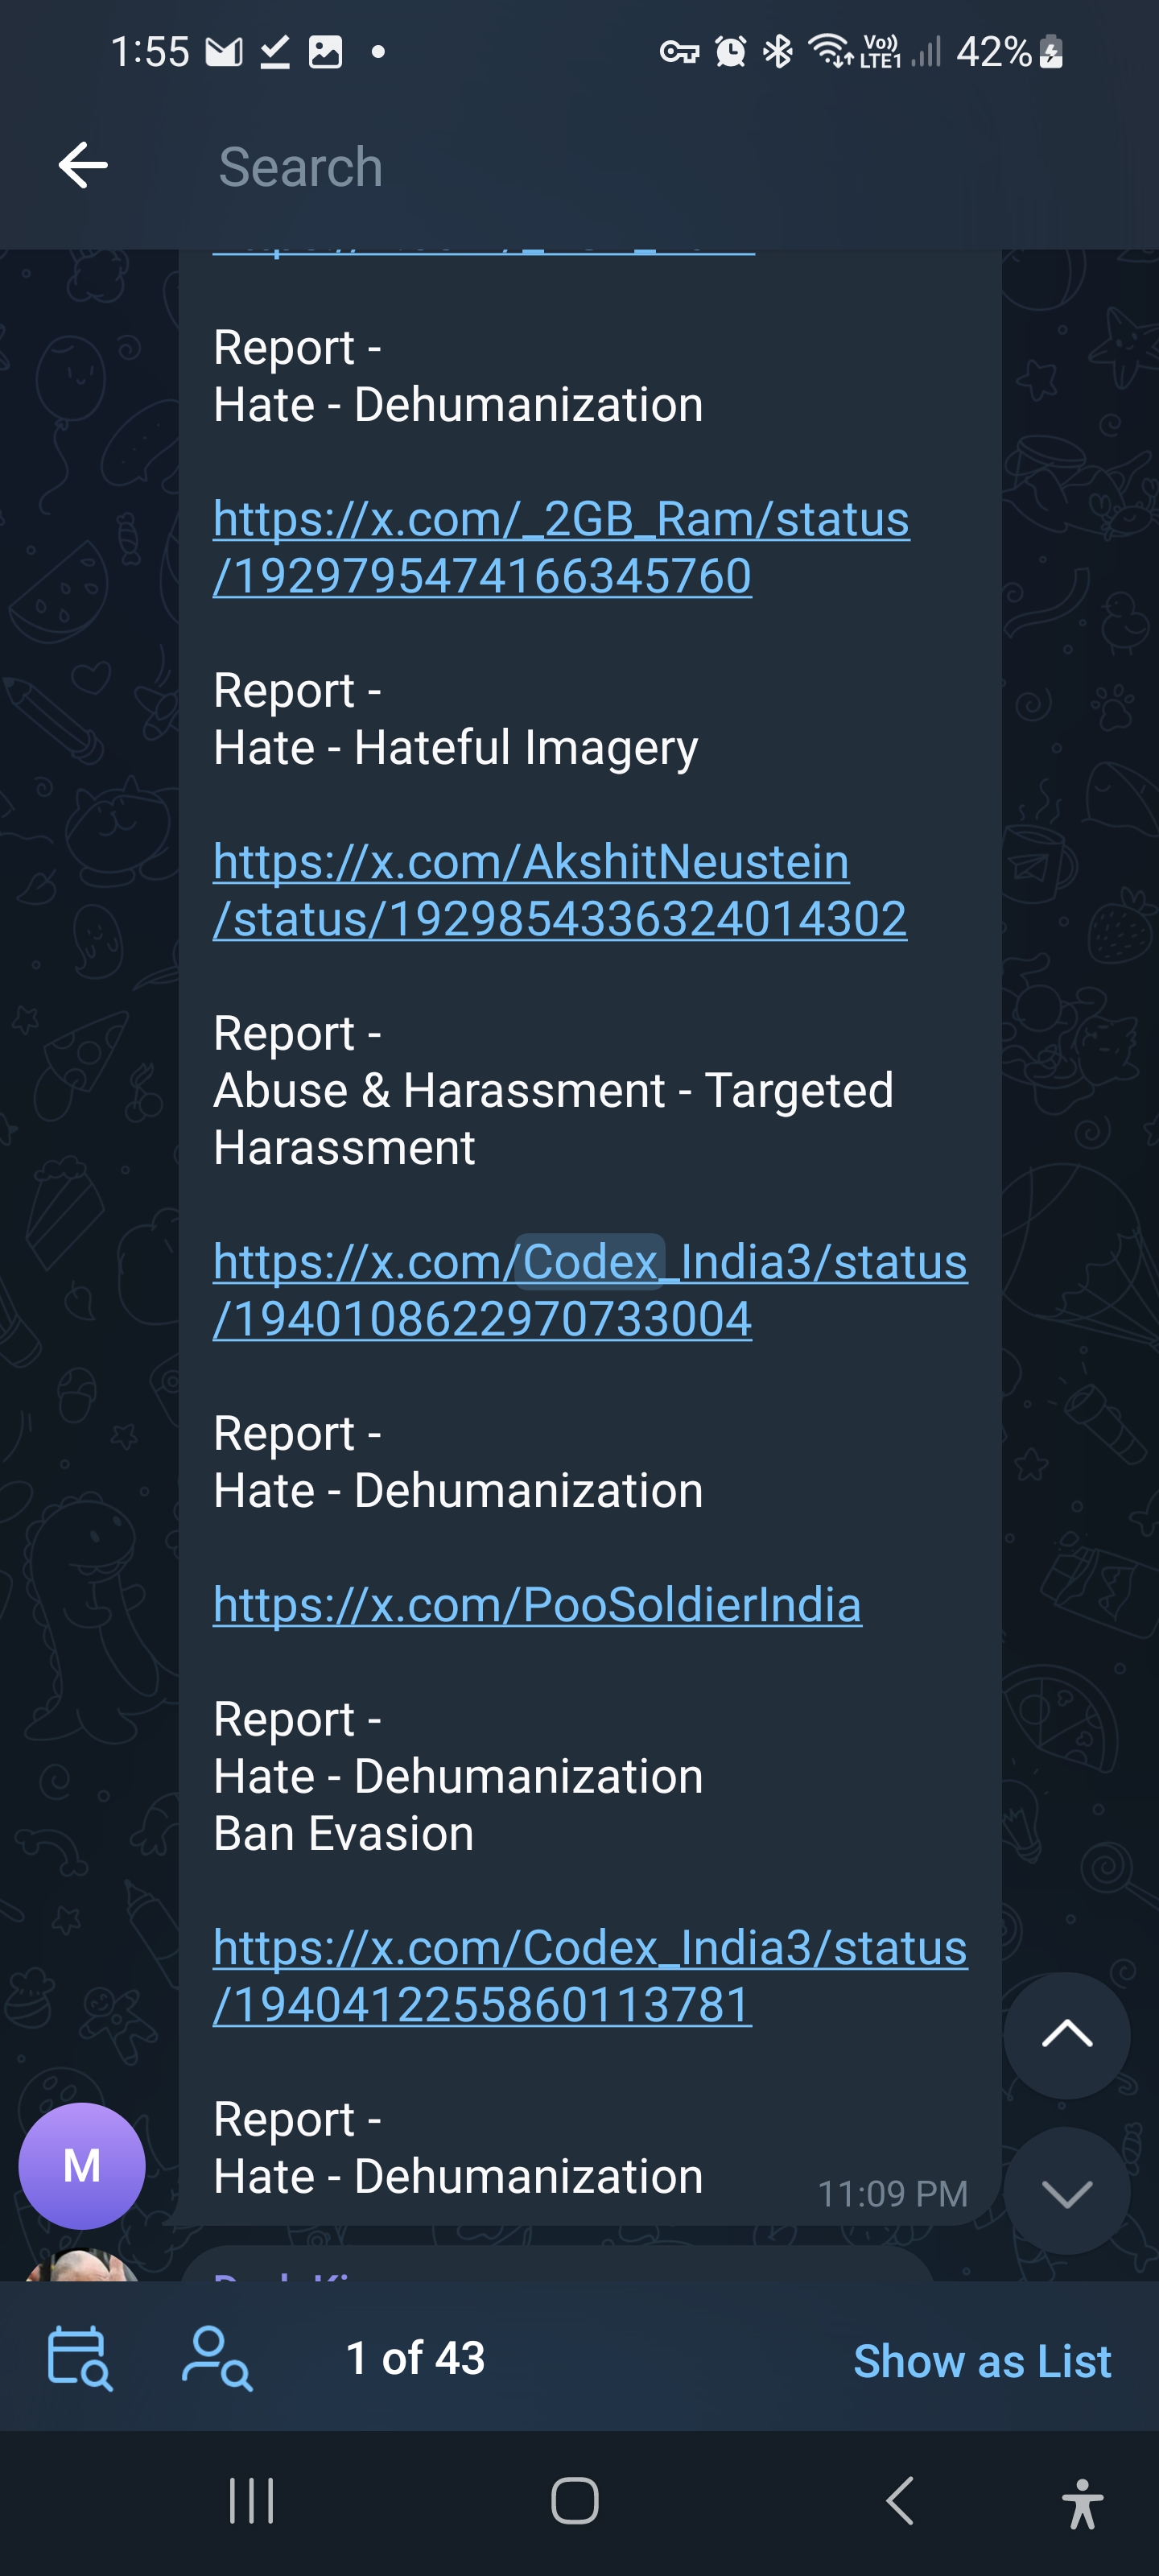
Task: Open the second Codex_India3 status link
Action: (590, 1976)
